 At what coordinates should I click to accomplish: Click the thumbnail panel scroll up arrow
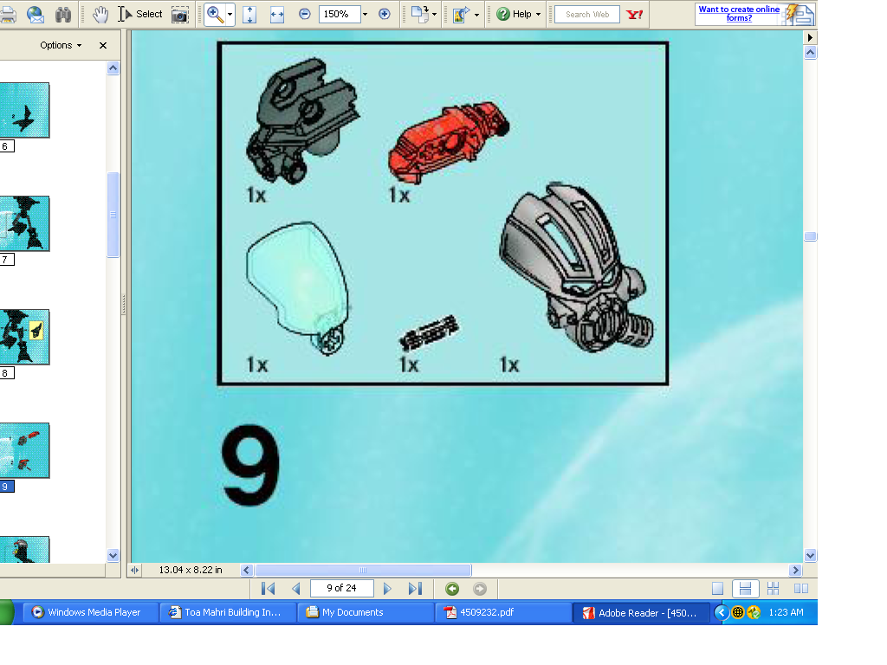(113, 68)
